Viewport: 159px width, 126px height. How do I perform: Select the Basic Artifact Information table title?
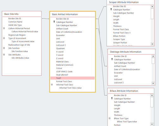pyautogui.click(x=65, y=14)
